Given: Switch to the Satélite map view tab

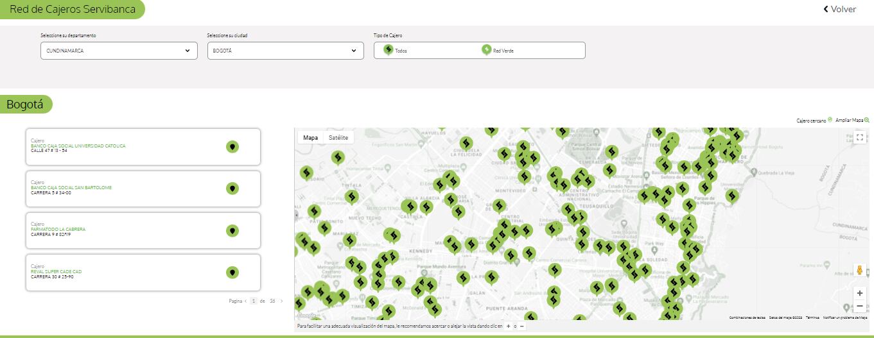Looking at the screenshot, I should pos(338,138).
